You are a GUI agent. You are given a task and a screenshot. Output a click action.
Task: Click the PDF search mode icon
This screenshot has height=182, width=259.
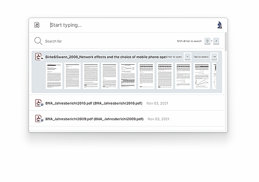coord(37,25)
